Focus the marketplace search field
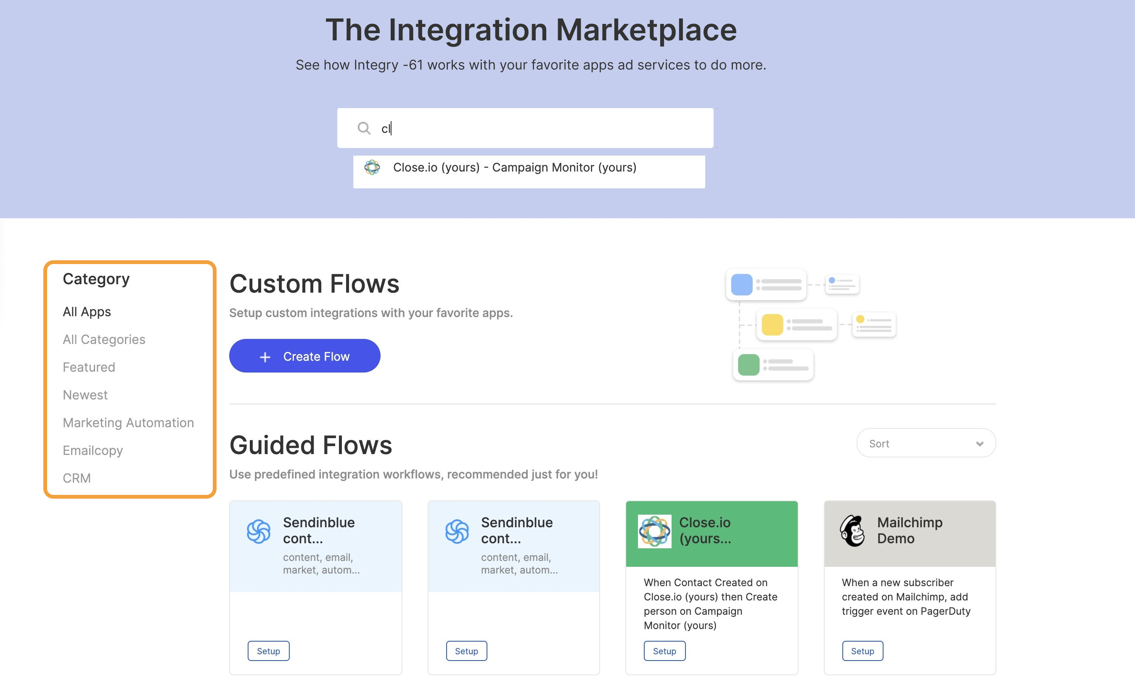The height and width of the screenshot is (682, 1135). 525,128
